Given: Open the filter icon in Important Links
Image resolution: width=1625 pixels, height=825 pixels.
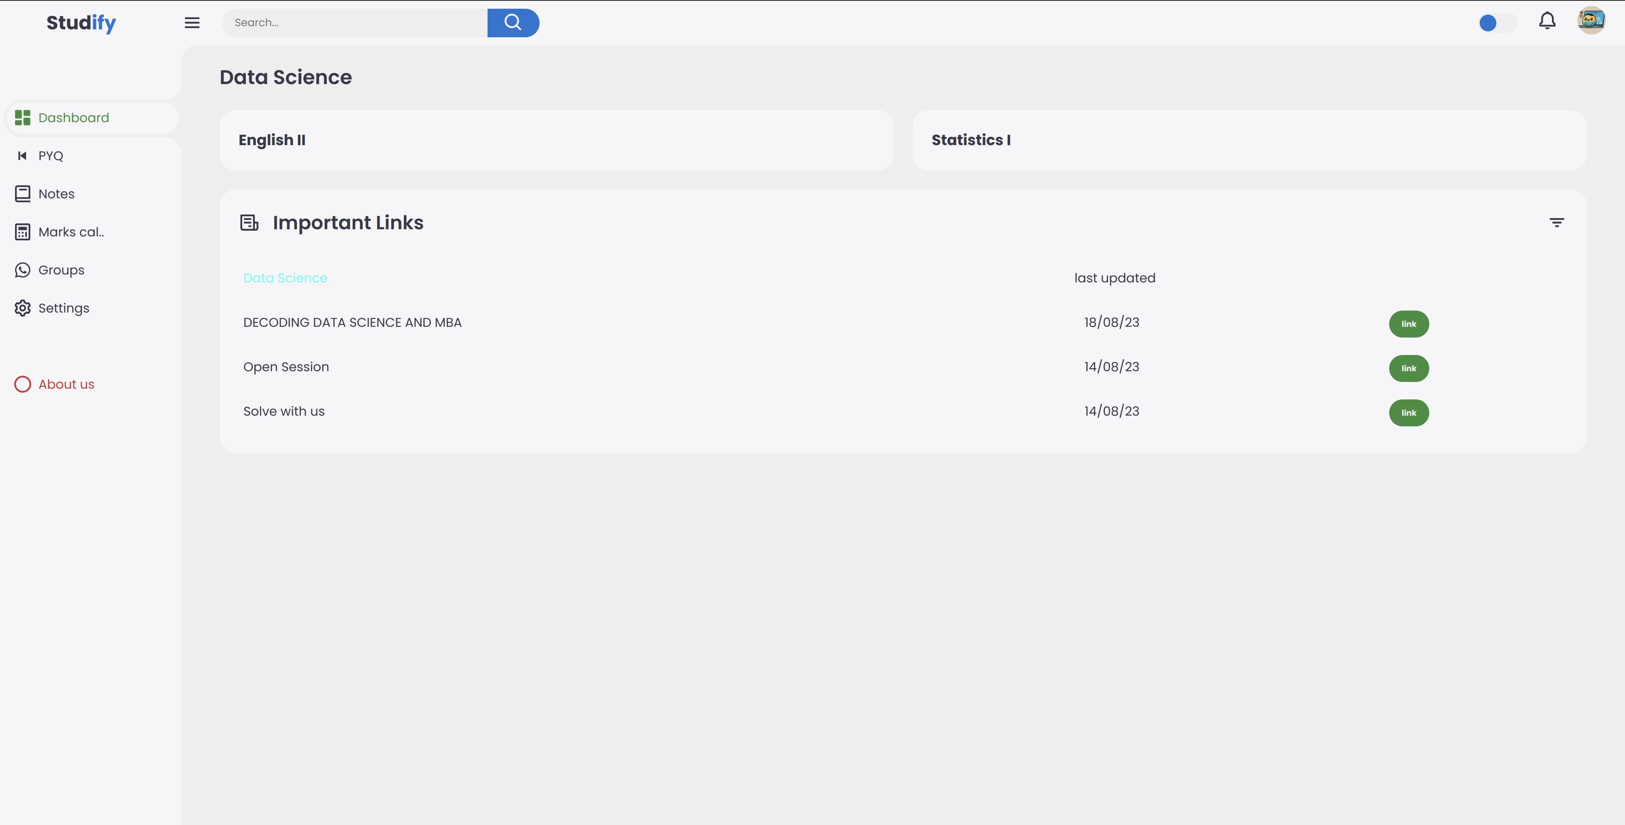Looking at the screenshot, I should coord(1556,223).
